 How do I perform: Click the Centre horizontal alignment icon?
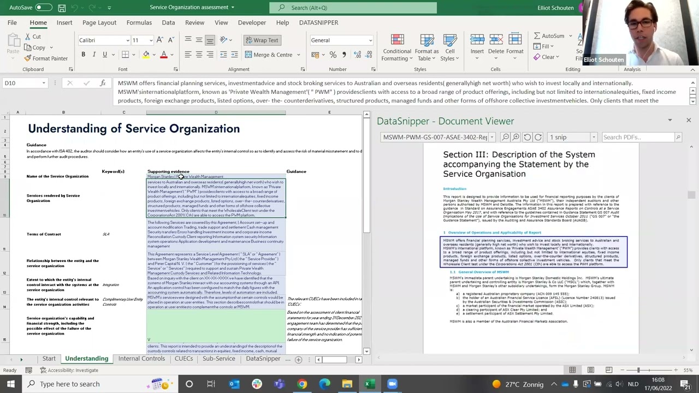click(199, 55)
